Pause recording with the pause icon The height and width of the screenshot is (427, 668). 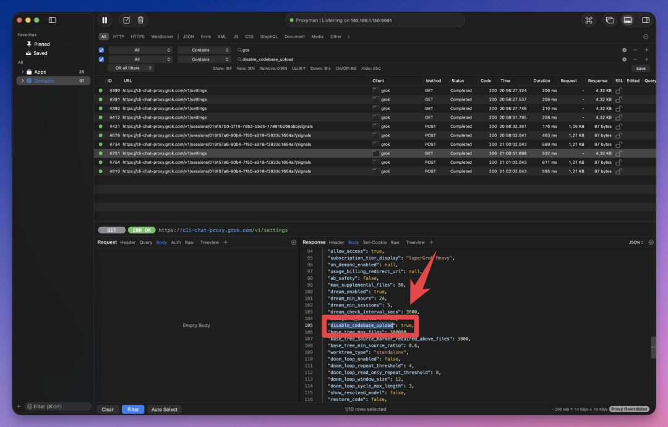pos(105,20)
